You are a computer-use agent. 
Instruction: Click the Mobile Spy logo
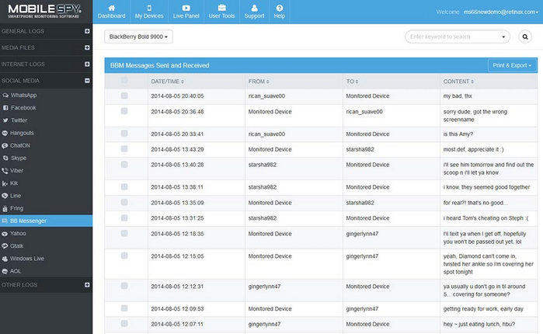(44, 12)
